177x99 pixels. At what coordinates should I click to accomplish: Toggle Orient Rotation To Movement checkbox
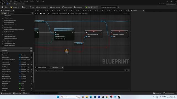coord(112,34)
